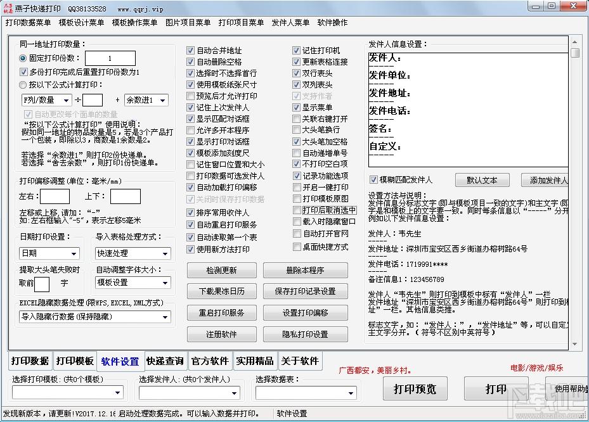
Task: Switch to the 打印数据 tab
Action: [x=30, y=361]
